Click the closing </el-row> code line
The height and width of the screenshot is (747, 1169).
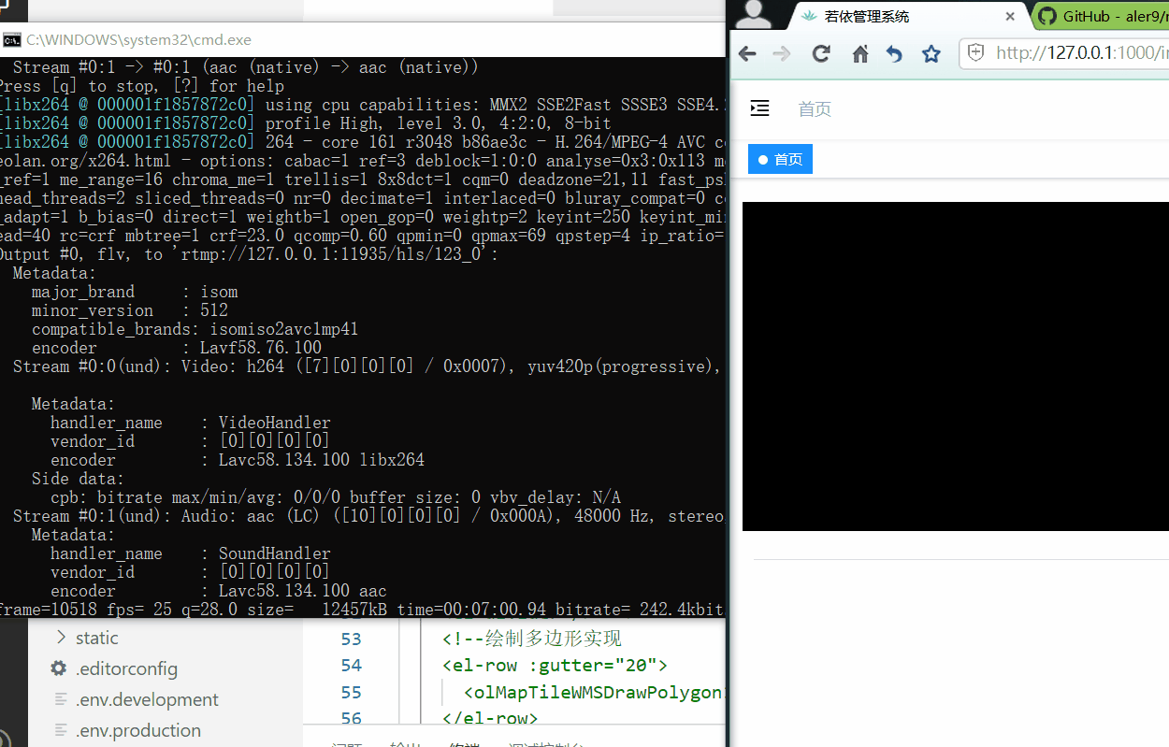click(490, 718)
